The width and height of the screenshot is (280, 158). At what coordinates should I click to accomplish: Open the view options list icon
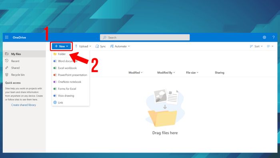click(270, 47)
